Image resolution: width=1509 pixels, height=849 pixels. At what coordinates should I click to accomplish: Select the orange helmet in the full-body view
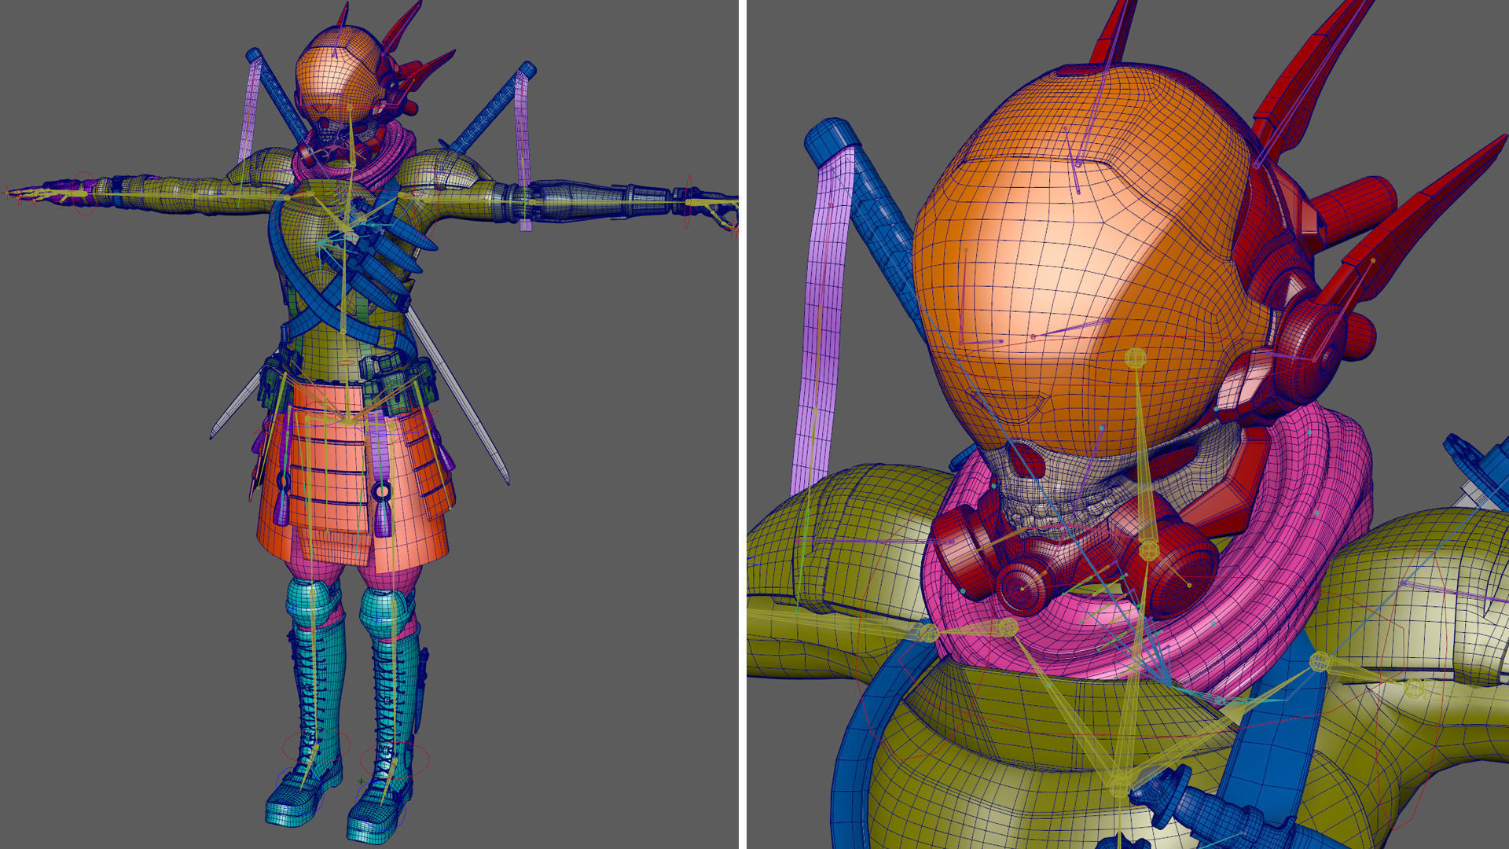340,75
